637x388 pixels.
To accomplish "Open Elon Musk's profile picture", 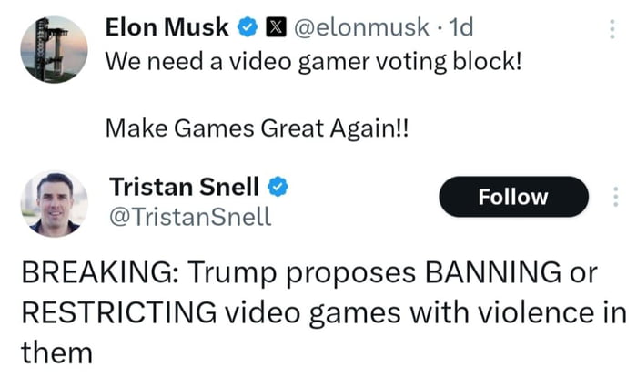I will pos(55,48).
